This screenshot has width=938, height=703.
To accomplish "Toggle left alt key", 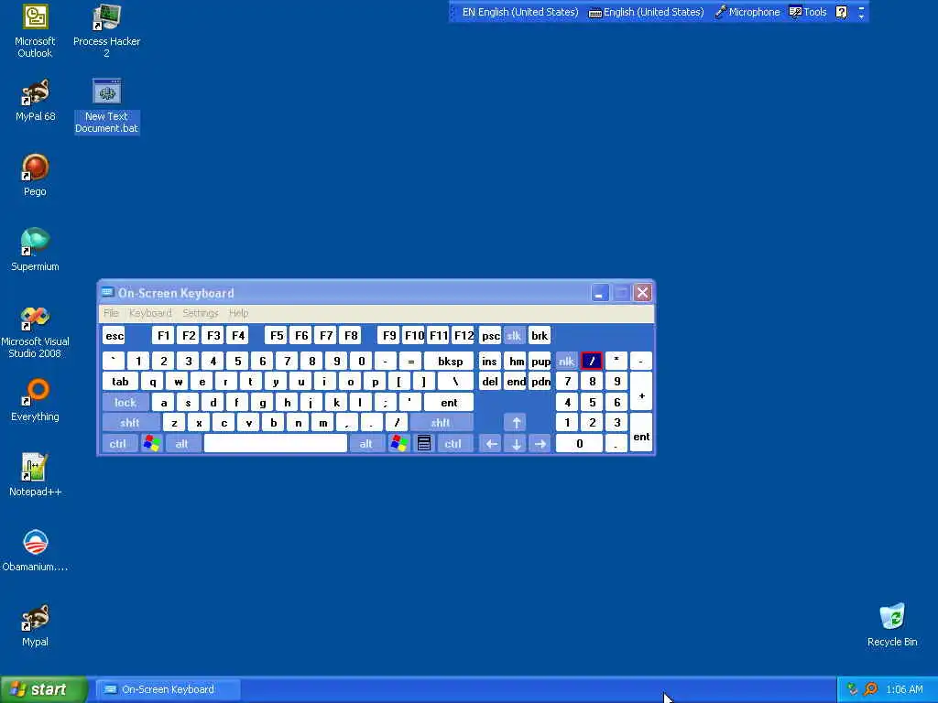I will 182,444.
